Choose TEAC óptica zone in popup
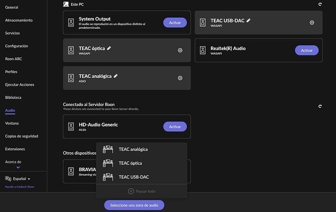The width and height of the screenshot is (336, 212). pos(142,163)
